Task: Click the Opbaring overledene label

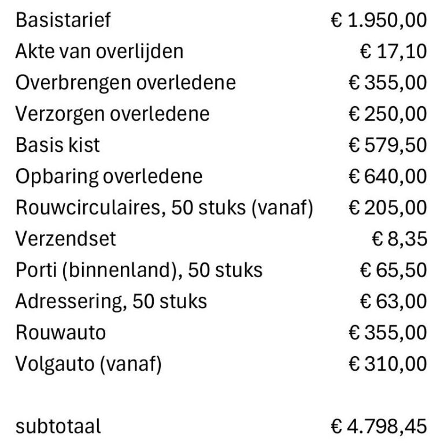Action: click(x=109, y=176)
